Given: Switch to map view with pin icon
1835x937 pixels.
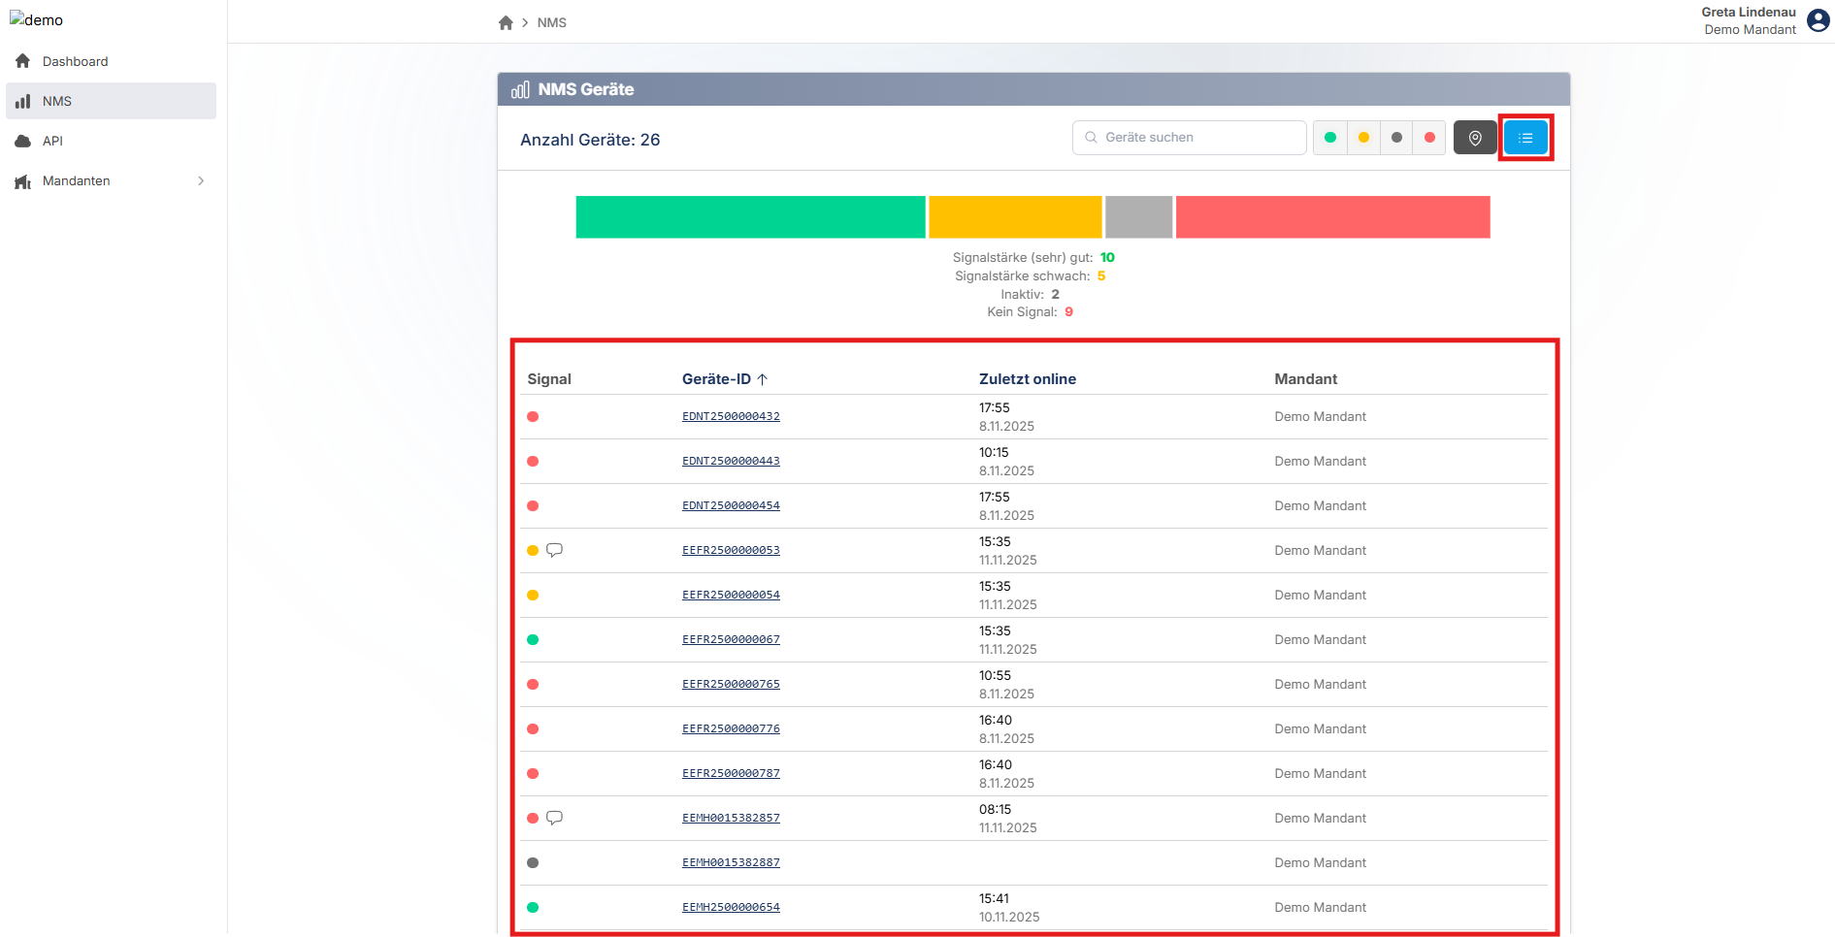Looking at the screenshot, I should click(1475, 138).
